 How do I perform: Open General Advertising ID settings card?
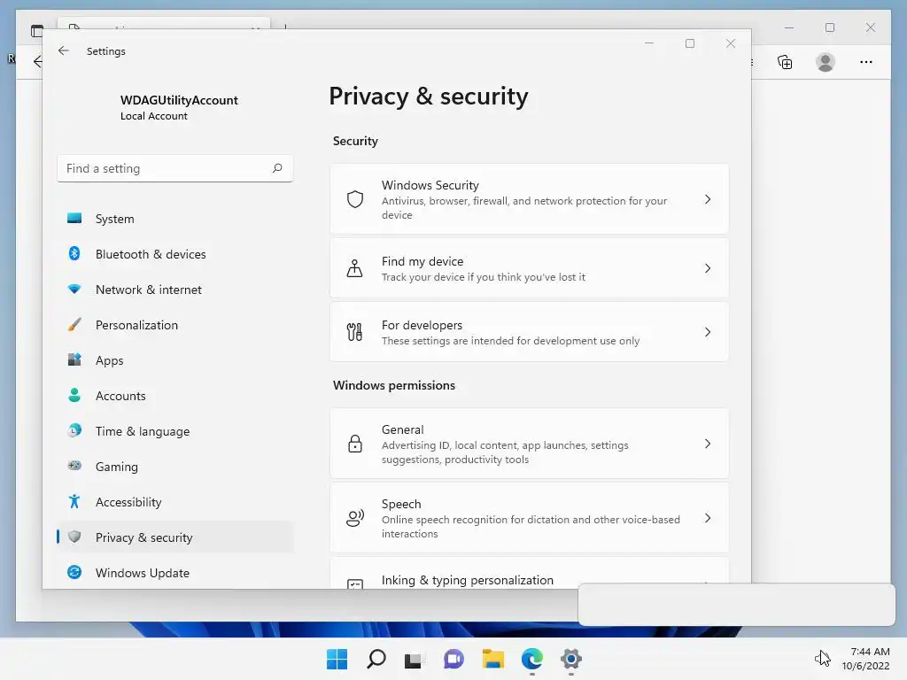pyautogui.click(x=530, y=444)
